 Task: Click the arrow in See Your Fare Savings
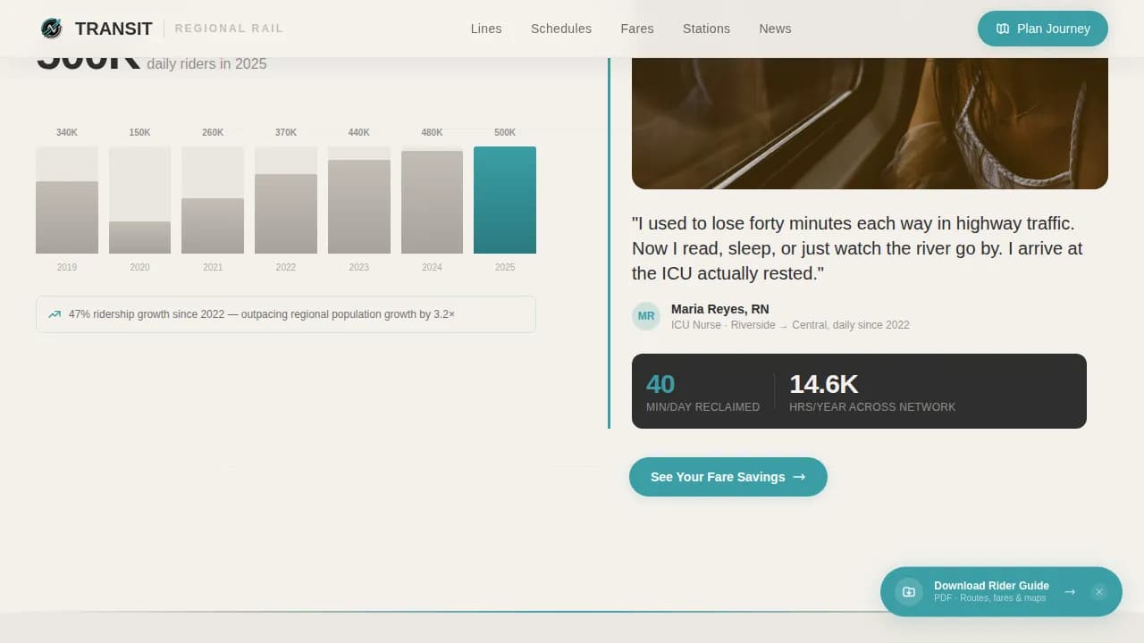[799, 477]
